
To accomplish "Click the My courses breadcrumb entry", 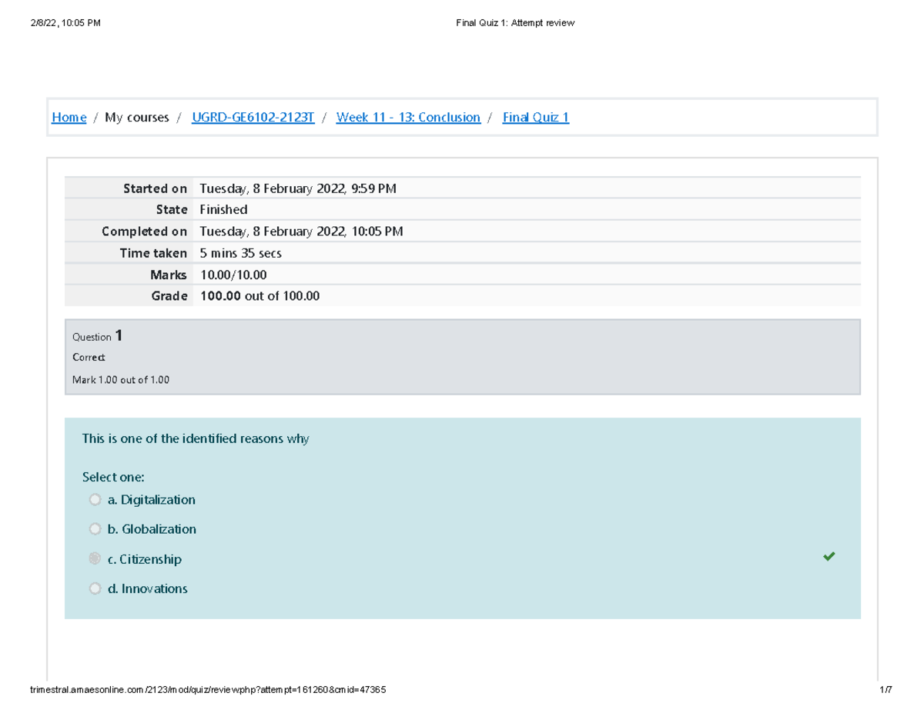I will (x=137, y=117).
